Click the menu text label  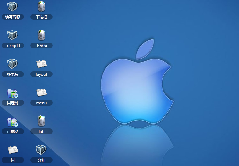(41, 103)
